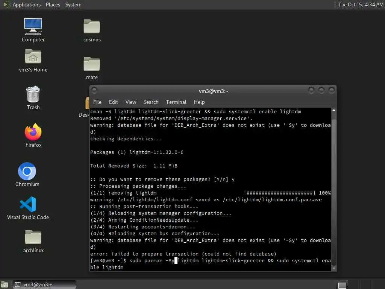Click the 'Do you want to remove these packages?' line
This screenshot has height=289, width=385.
coord(162,179)
